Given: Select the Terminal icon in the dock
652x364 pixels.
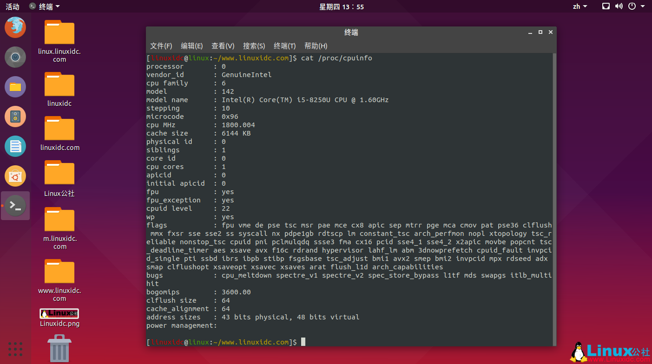Looking at the screenshot, I should coord(15,205).
